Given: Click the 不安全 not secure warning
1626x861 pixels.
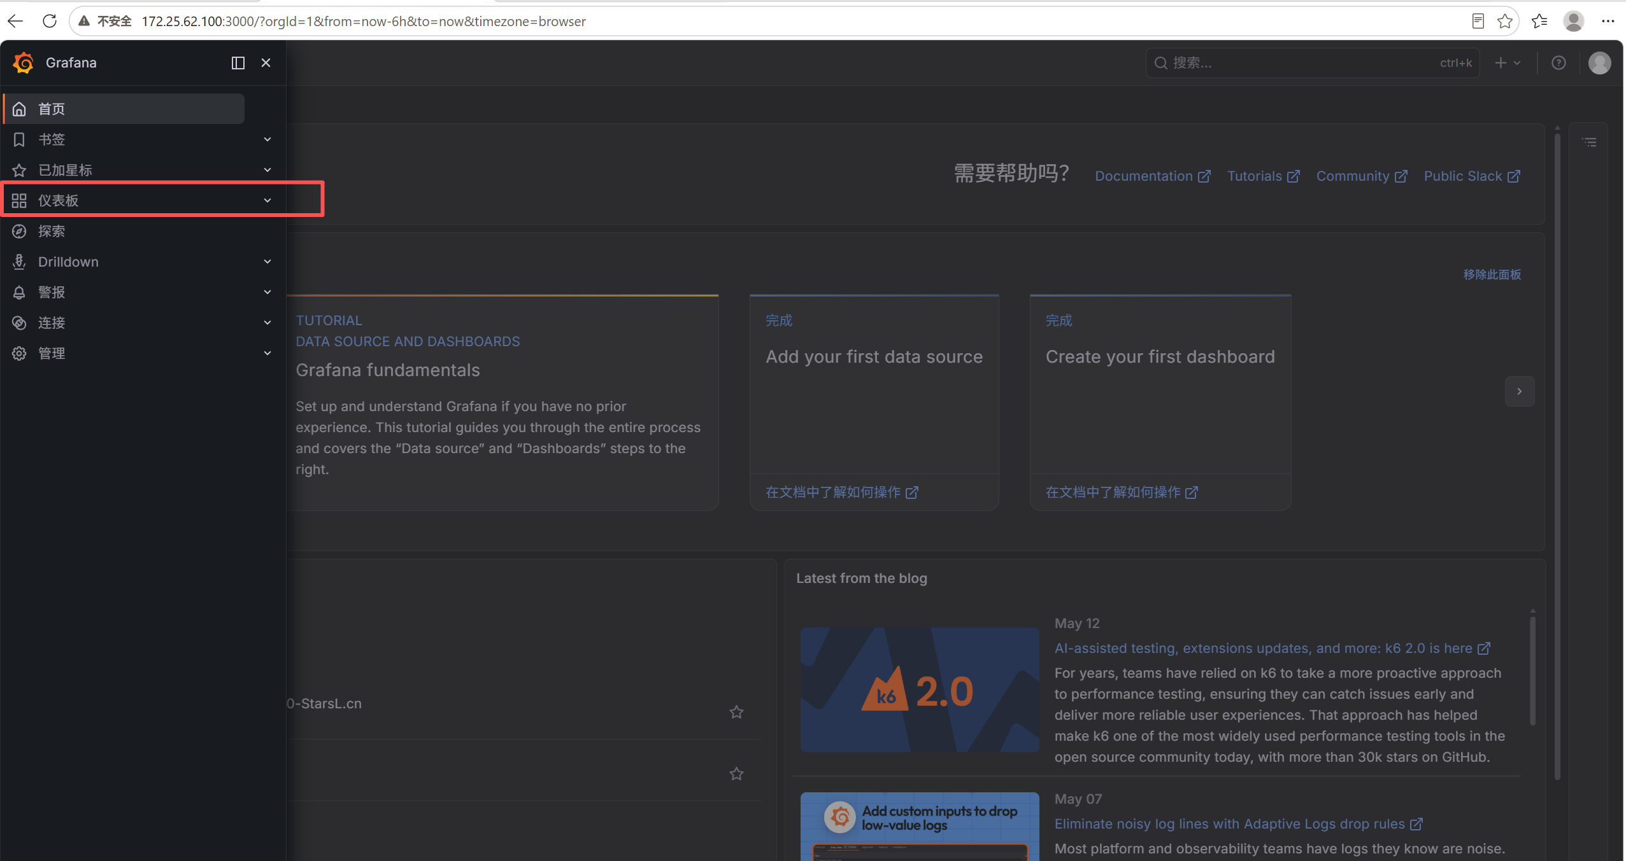Looking at the screenshot, I should [x=105, y=22].
